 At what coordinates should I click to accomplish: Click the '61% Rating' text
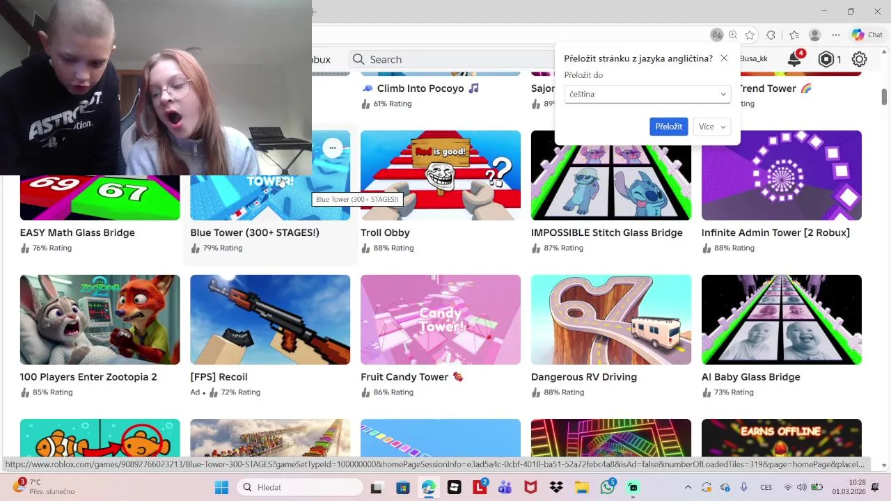[x=393, y=104]
